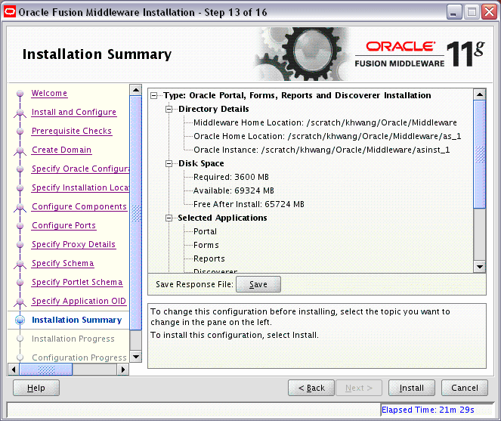Image resolution: width=501 pixels, height=421 pixels.
Task: Click the Installation Summary current-step icon
Action: pyautogui.click(x=20, y=320)
